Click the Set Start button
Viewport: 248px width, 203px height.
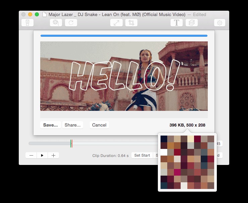click(x=142, y=155)
